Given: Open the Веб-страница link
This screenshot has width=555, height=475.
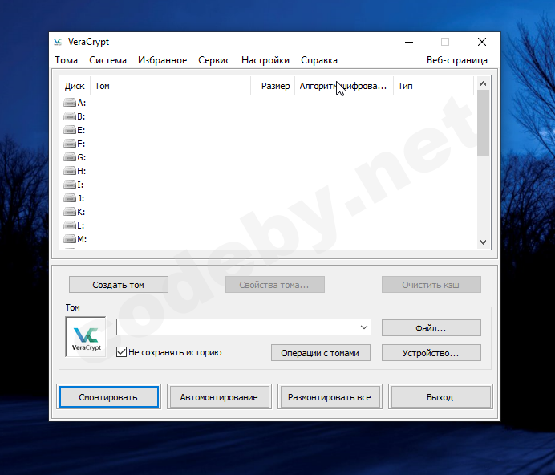Looking at the screenshot, I should (457, 60).
